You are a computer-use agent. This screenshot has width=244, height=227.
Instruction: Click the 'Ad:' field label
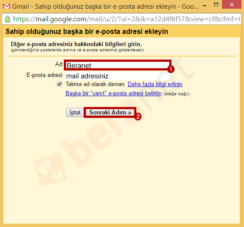(x=59, y=64)
